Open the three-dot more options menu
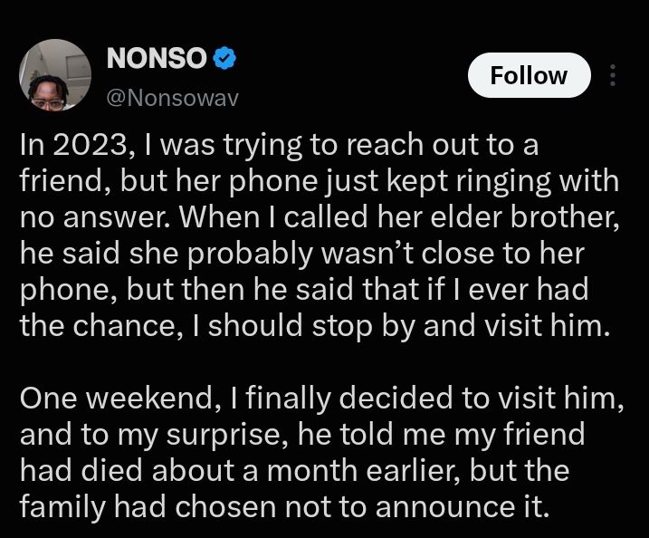Viewport: 649px width, 538px height. [x=613, y=75]
